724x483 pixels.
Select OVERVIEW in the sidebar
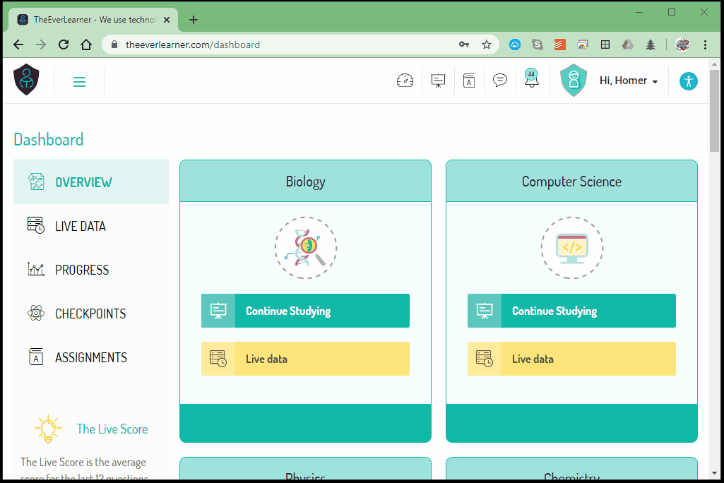click(91, 182)
